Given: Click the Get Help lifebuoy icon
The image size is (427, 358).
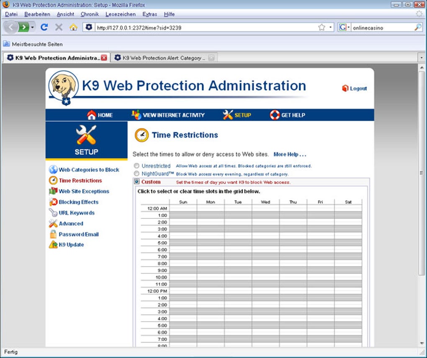Looking at the screenshot, I should pos(275,115).
